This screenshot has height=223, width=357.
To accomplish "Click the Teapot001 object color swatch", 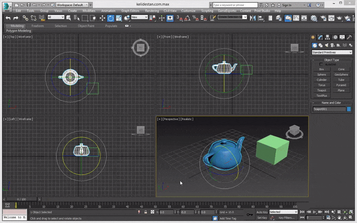I will pos(349,109).
